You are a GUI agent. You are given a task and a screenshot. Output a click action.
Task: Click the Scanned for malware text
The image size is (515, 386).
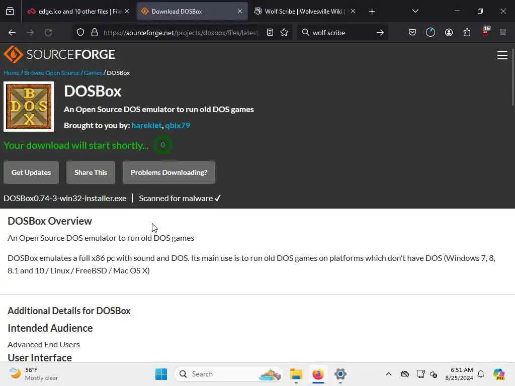(180, 198)
